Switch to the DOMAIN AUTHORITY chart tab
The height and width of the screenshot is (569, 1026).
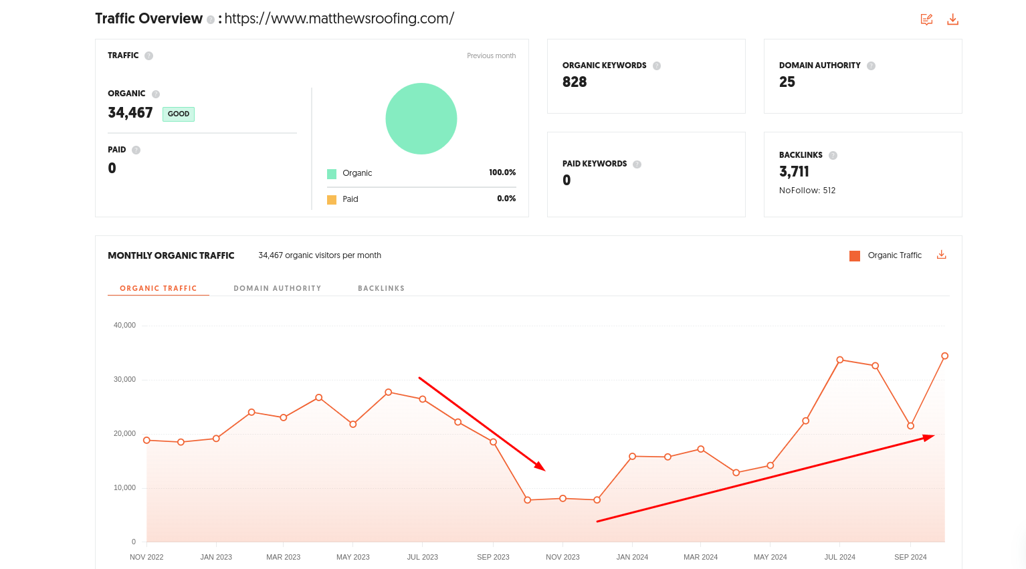(x=278, y=288)
